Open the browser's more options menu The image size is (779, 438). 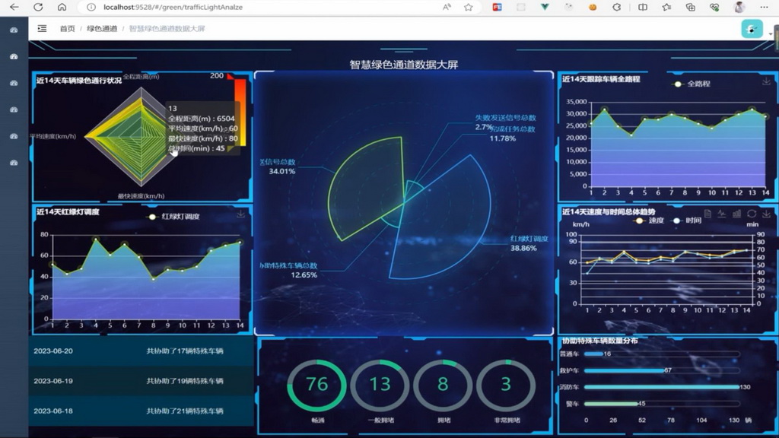point(762,7)
